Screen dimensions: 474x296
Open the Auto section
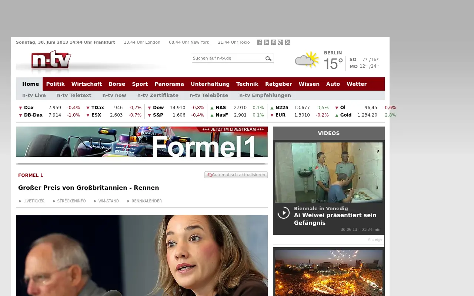pos(333,84)
